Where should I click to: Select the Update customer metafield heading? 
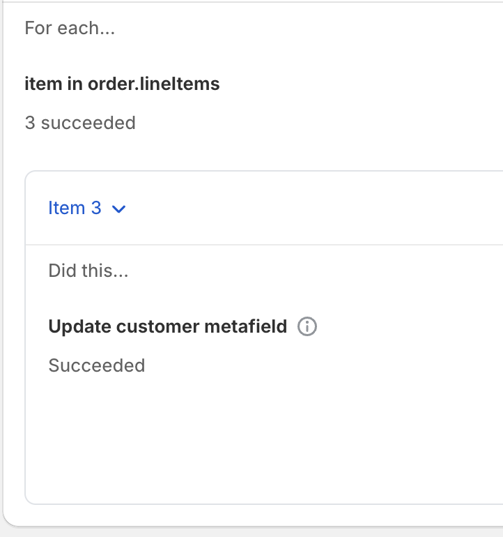pyautogui.click(x=167, y=326)
